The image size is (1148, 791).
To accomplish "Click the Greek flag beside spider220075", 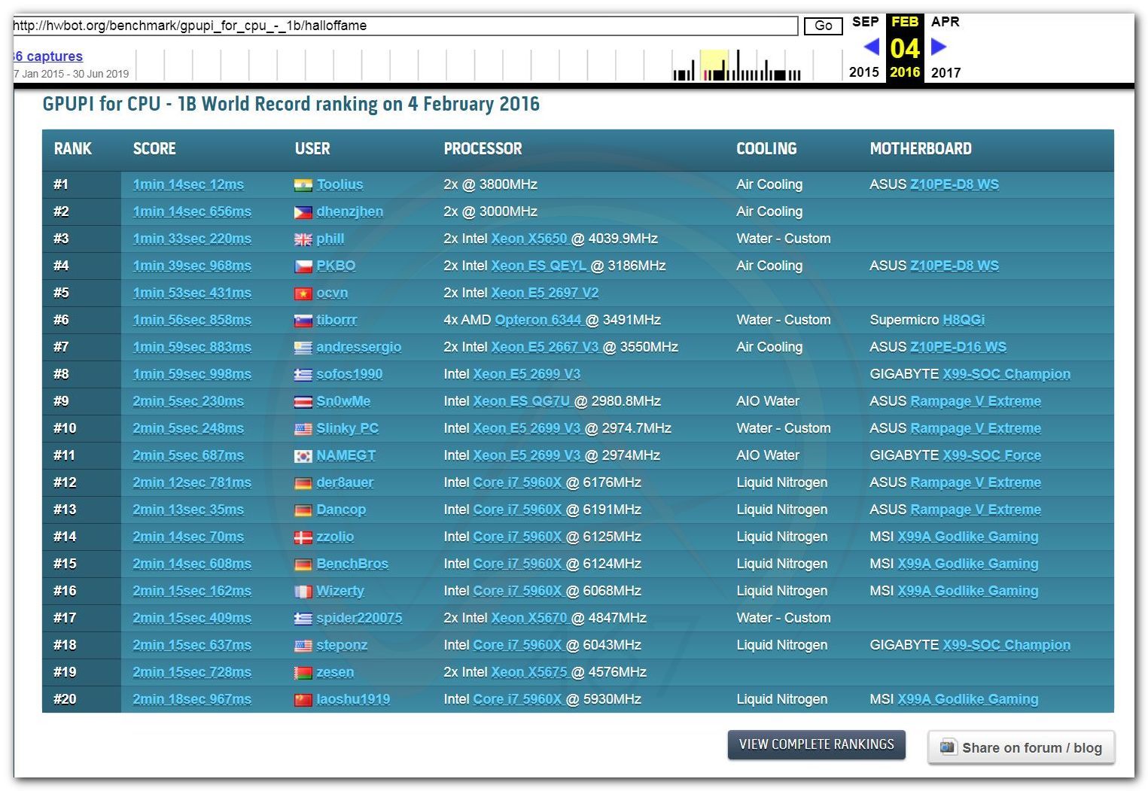I will pos(303,619).
